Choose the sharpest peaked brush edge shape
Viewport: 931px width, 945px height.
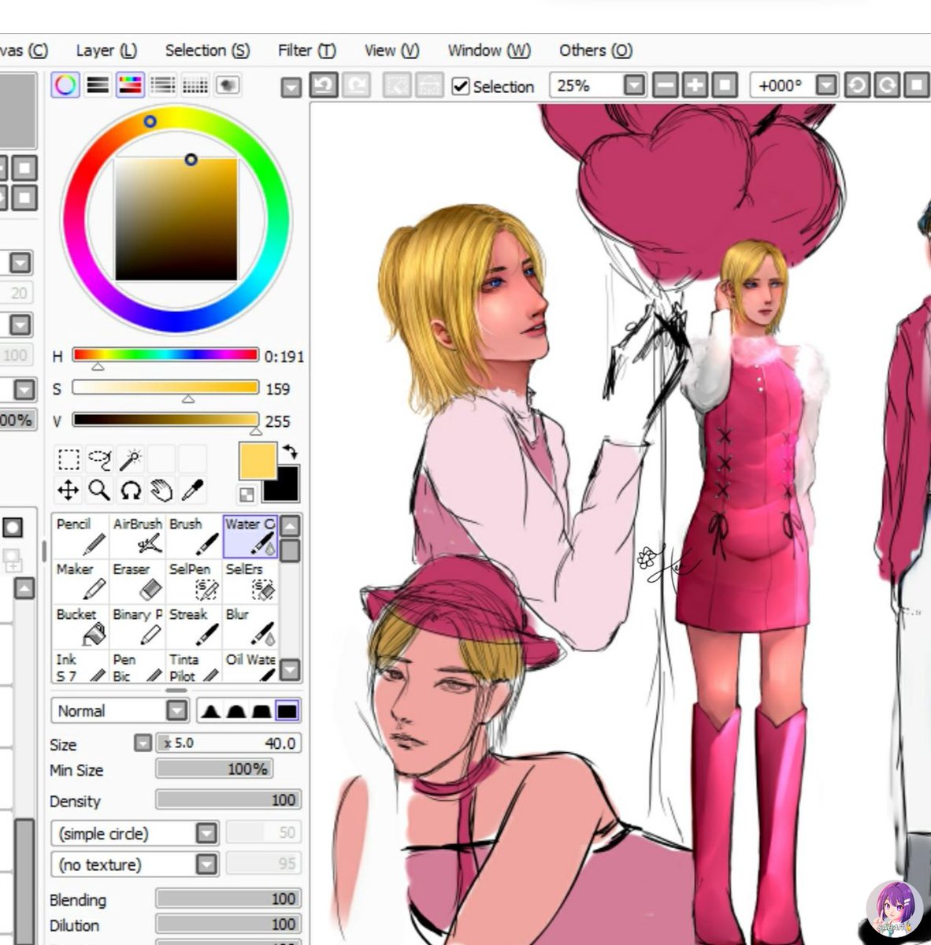pos(209,711)
